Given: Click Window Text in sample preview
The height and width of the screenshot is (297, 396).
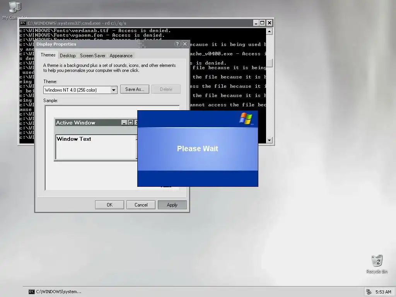Looking at the screenshot, I should pos(74,139).
